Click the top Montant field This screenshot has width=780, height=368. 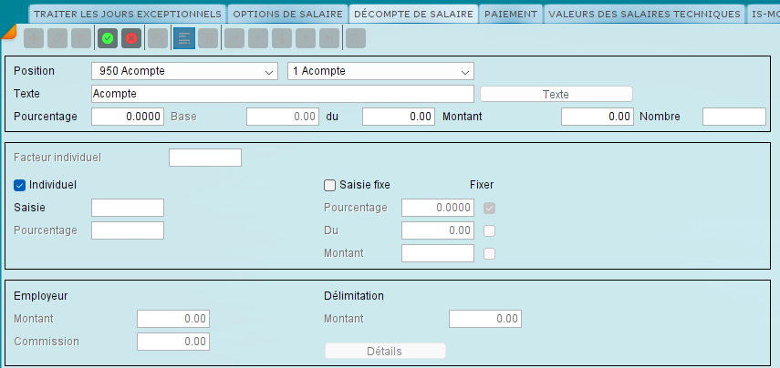(x=598, y=117)
